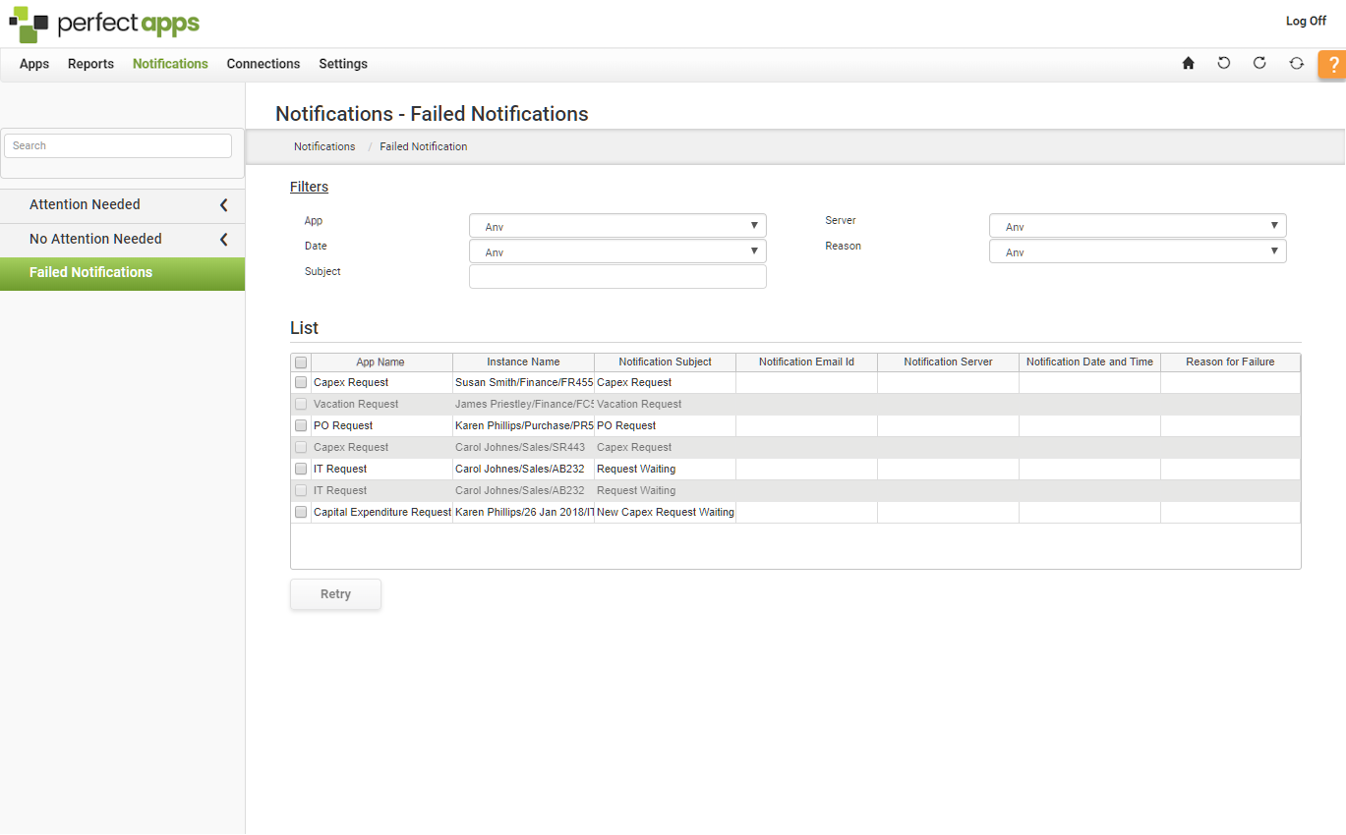Click the sidebar Search field
Viewport: 1346px width, 835px height.
(x=118, y=145)
